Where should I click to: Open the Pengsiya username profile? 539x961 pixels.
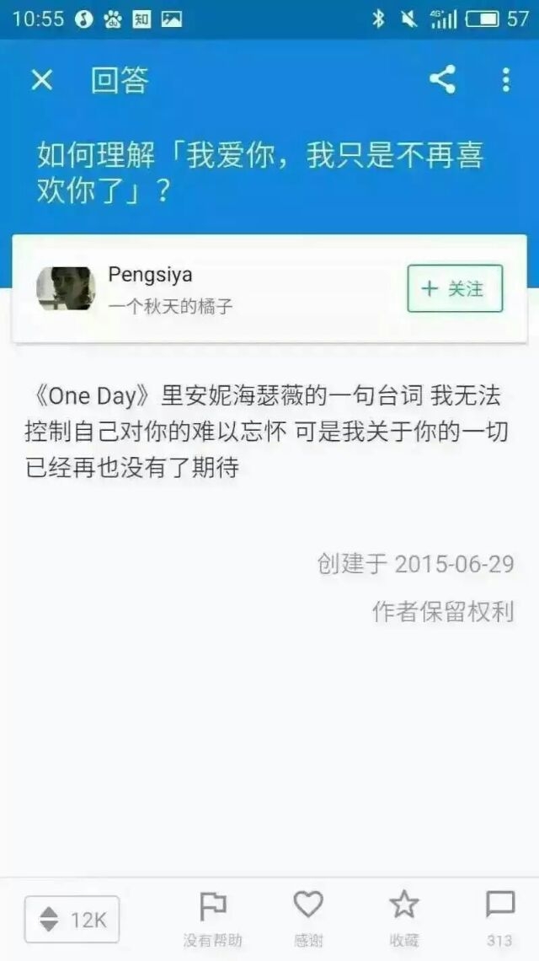click(150, 275)
